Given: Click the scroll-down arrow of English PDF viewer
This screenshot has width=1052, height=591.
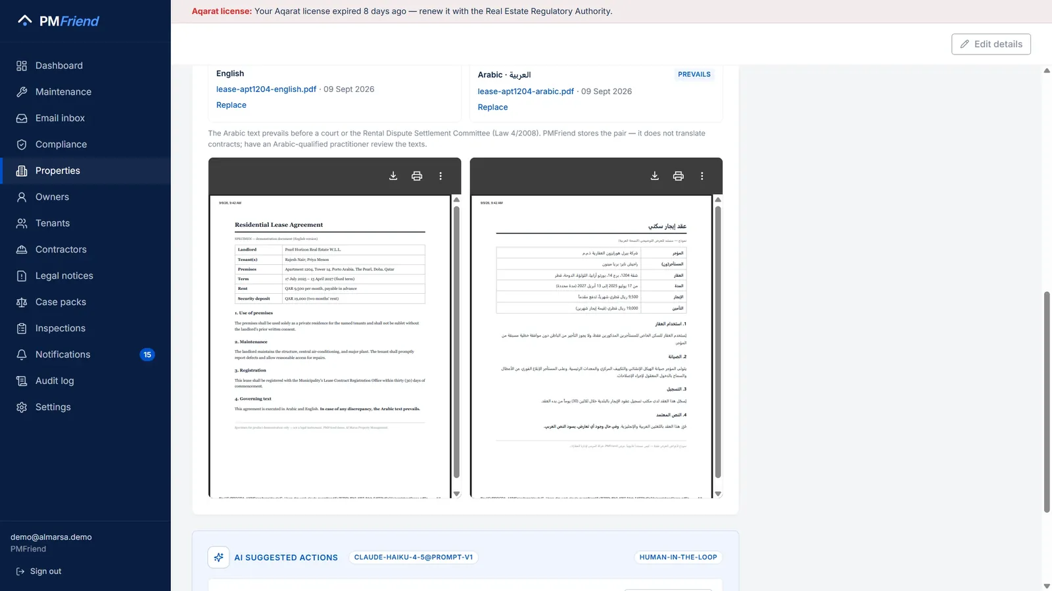Looking at the screenshot, I should point(456,494).
